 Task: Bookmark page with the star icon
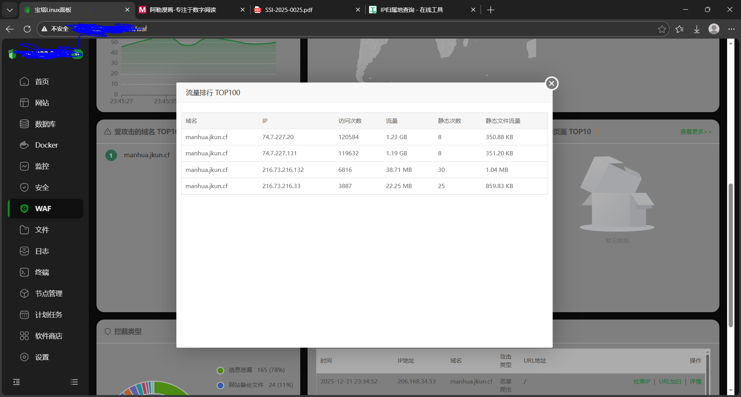click(662, 29)
